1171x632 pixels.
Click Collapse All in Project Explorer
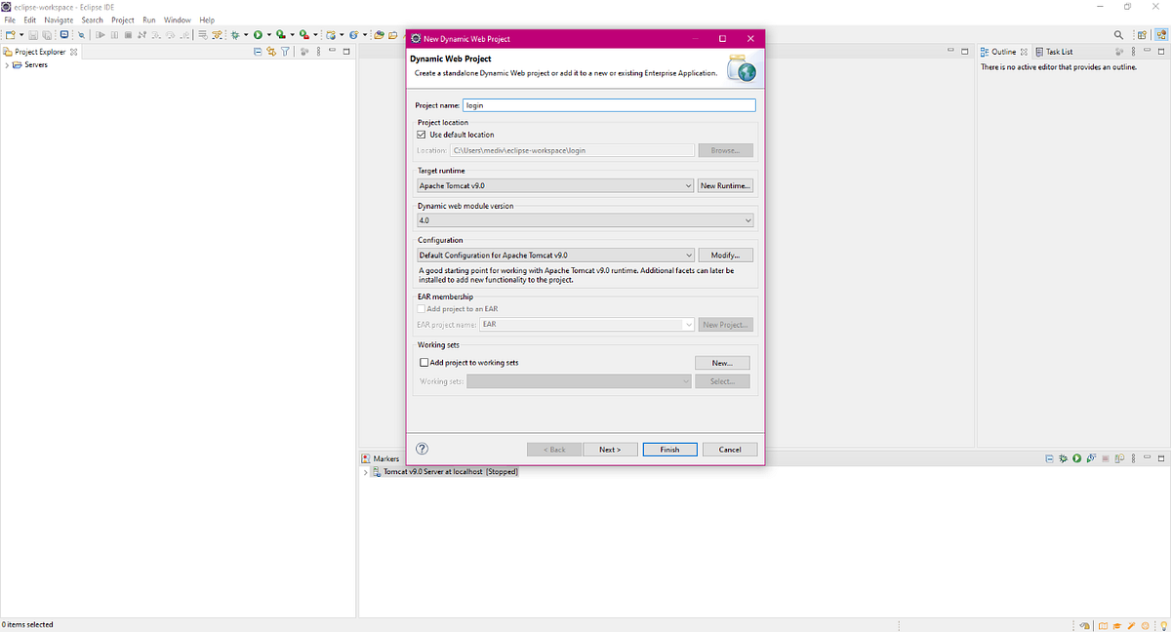point(256,52)
